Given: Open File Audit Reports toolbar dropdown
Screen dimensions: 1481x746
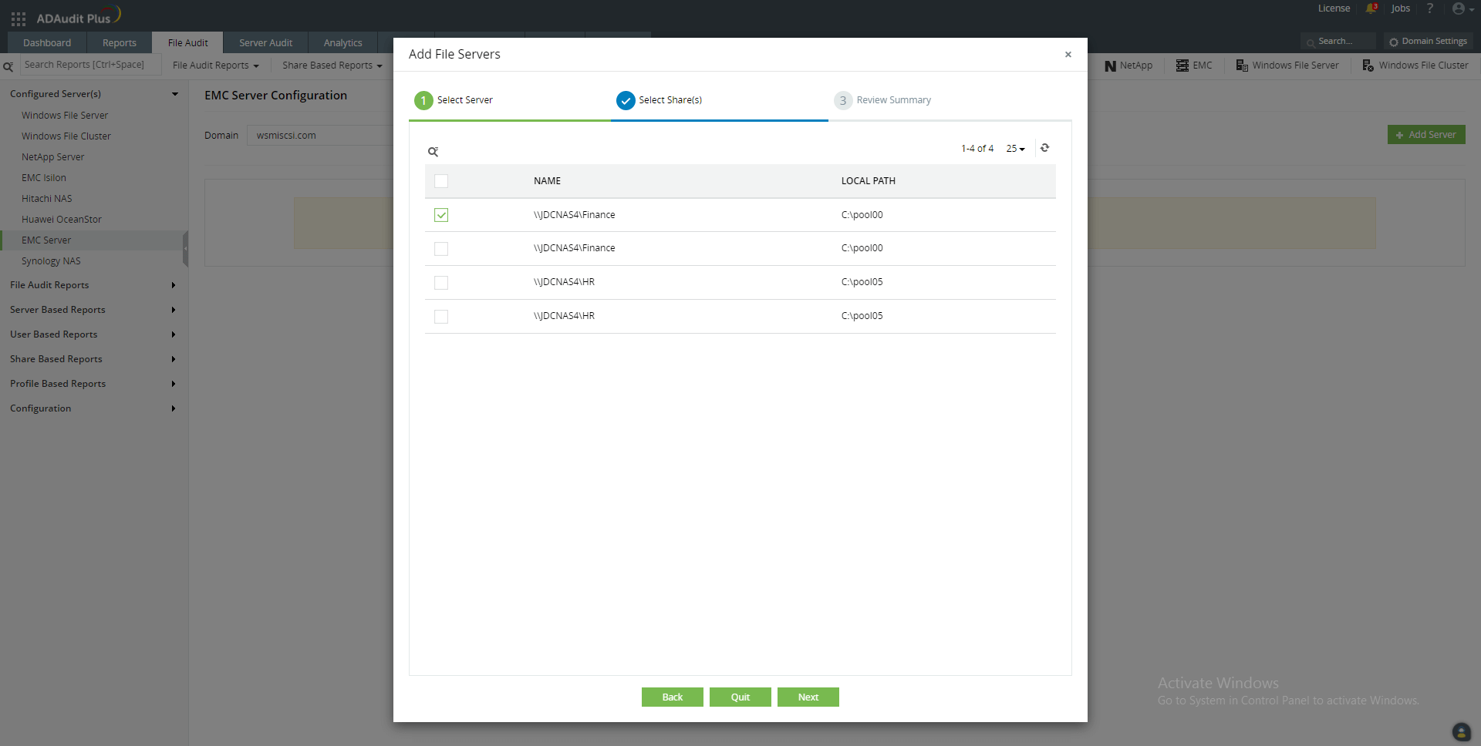Looking at the screenshot, I should [215, 66].
